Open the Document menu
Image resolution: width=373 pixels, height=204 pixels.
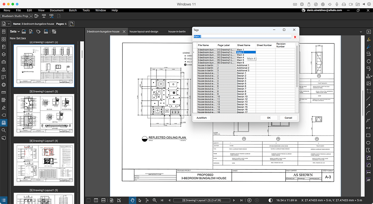tap(57, 10)
